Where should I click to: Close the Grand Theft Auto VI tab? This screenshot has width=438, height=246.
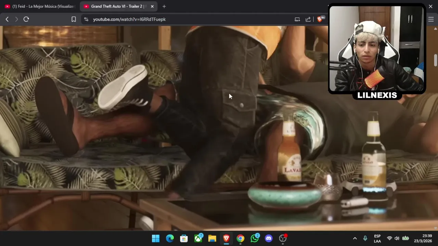point(152,6)
